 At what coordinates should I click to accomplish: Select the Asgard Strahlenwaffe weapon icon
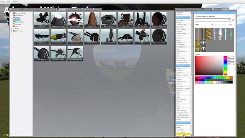[59, 20]
